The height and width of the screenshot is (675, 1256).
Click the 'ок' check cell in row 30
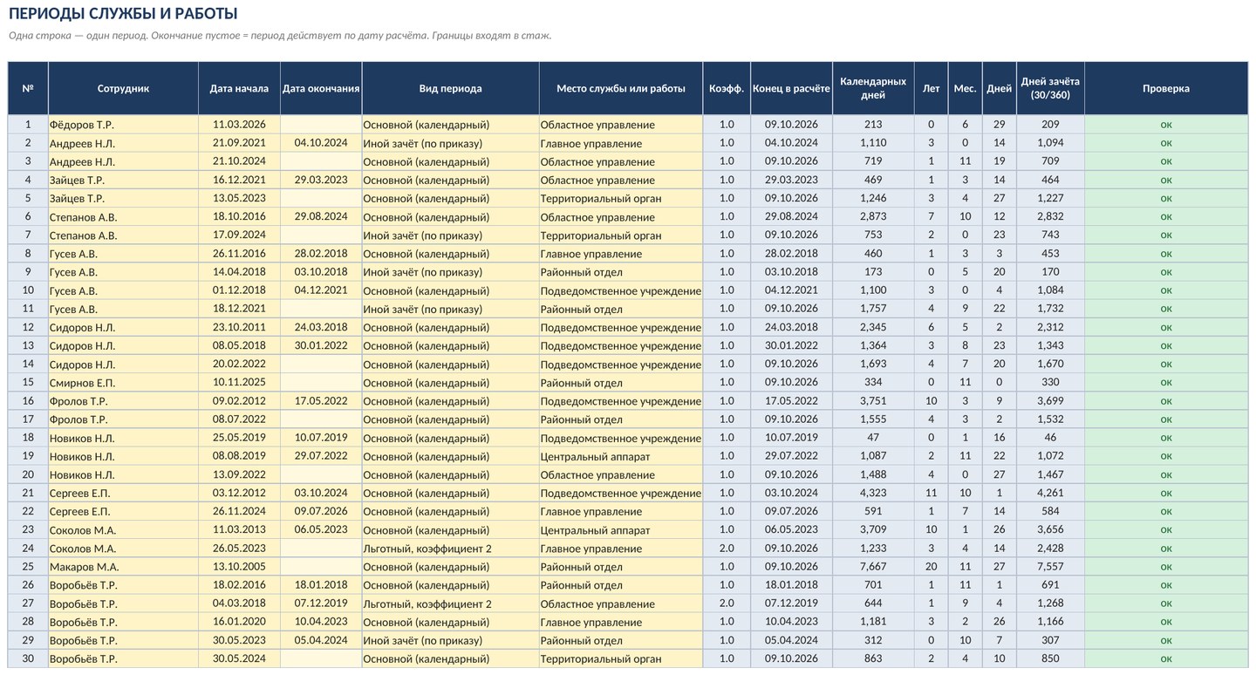[x=1166, y=659]
